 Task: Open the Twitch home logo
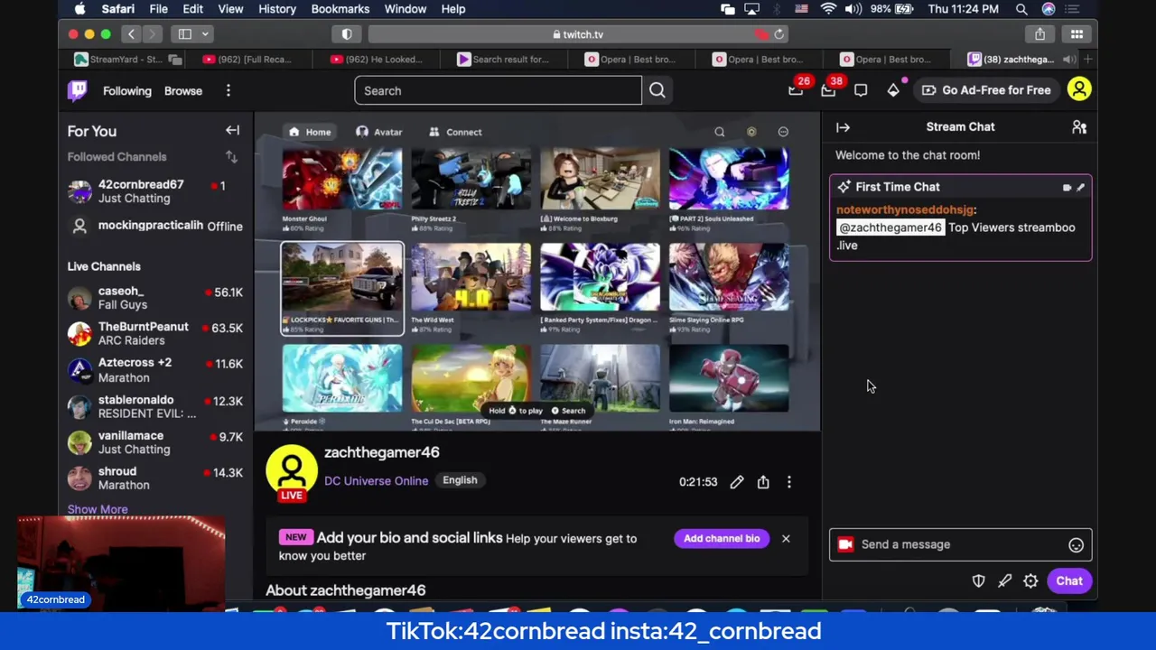(78, 90)
